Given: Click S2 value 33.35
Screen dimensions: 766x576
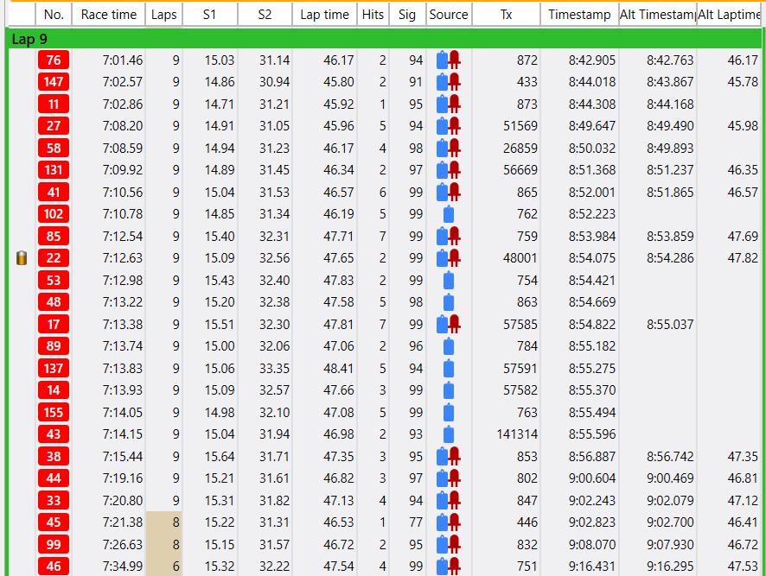Looking at the screenshot, I should tap(275, 369).
